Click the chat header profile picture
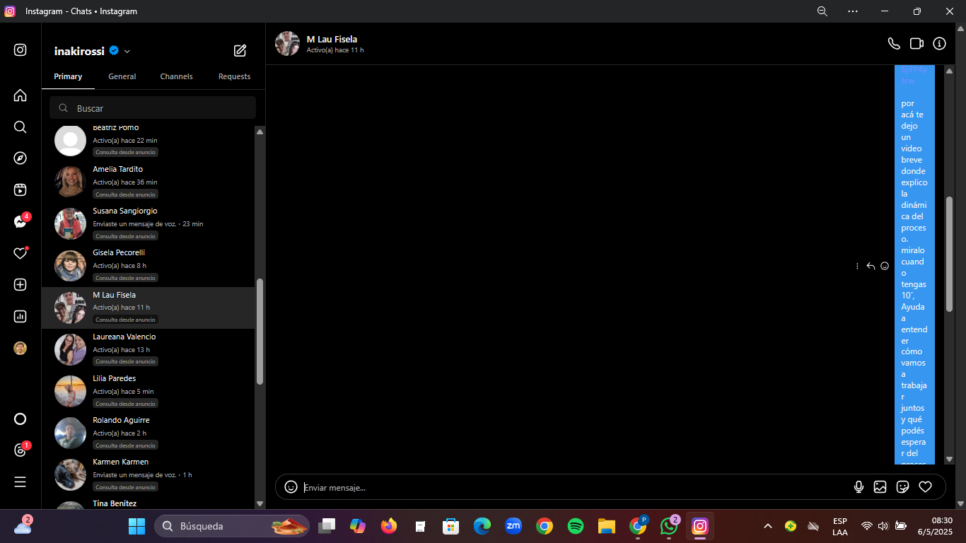Image resolution: width=966 pixels, height=543 pixels. click(287, 44)
